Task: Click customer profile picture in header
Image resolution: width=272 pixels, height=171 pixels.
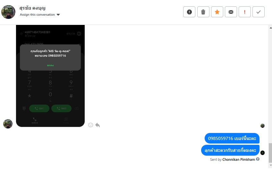Action: click(8, 12)
